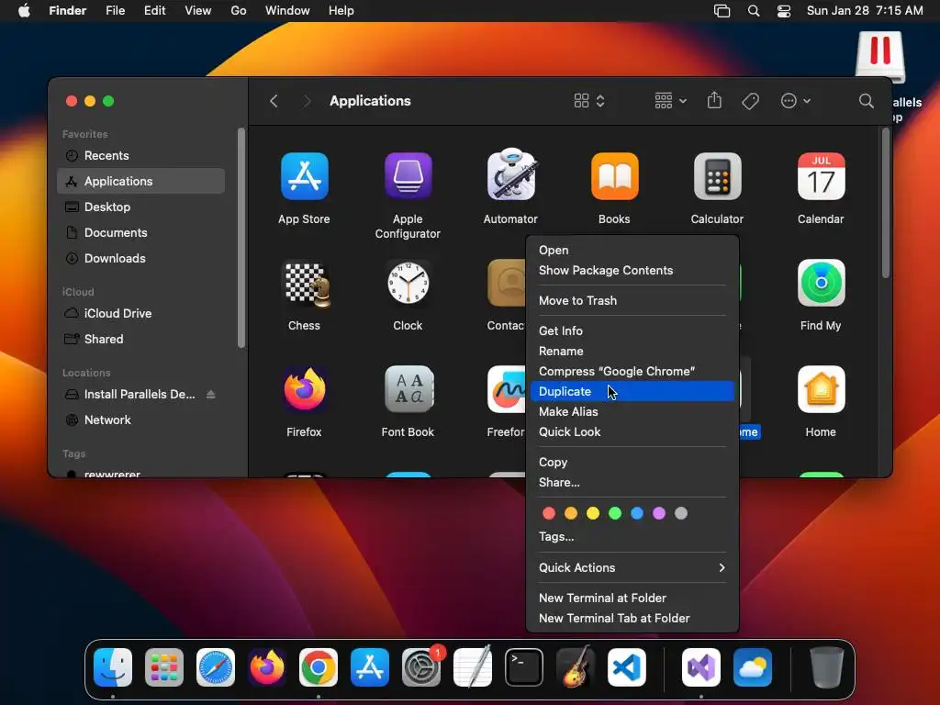Image resolution: width=940 pixels, height=705 pixels.
Task: Select the Clock app icon
Action: click(x=408, y=283)
